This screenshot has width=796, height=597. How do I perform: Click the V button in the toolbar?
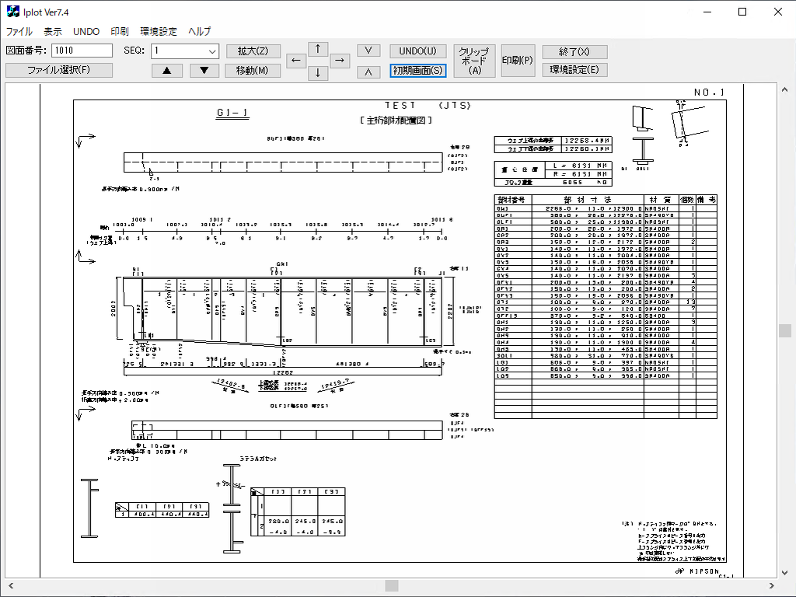(368, 51)
